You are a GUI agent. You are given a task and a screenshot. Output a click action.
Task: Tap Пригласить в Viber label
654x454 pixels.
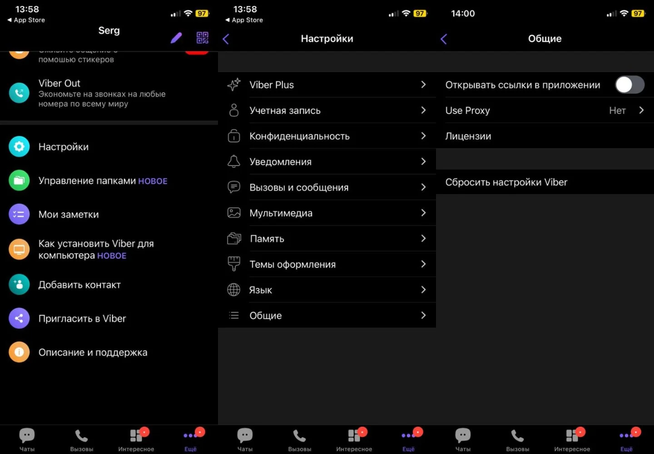82,318
